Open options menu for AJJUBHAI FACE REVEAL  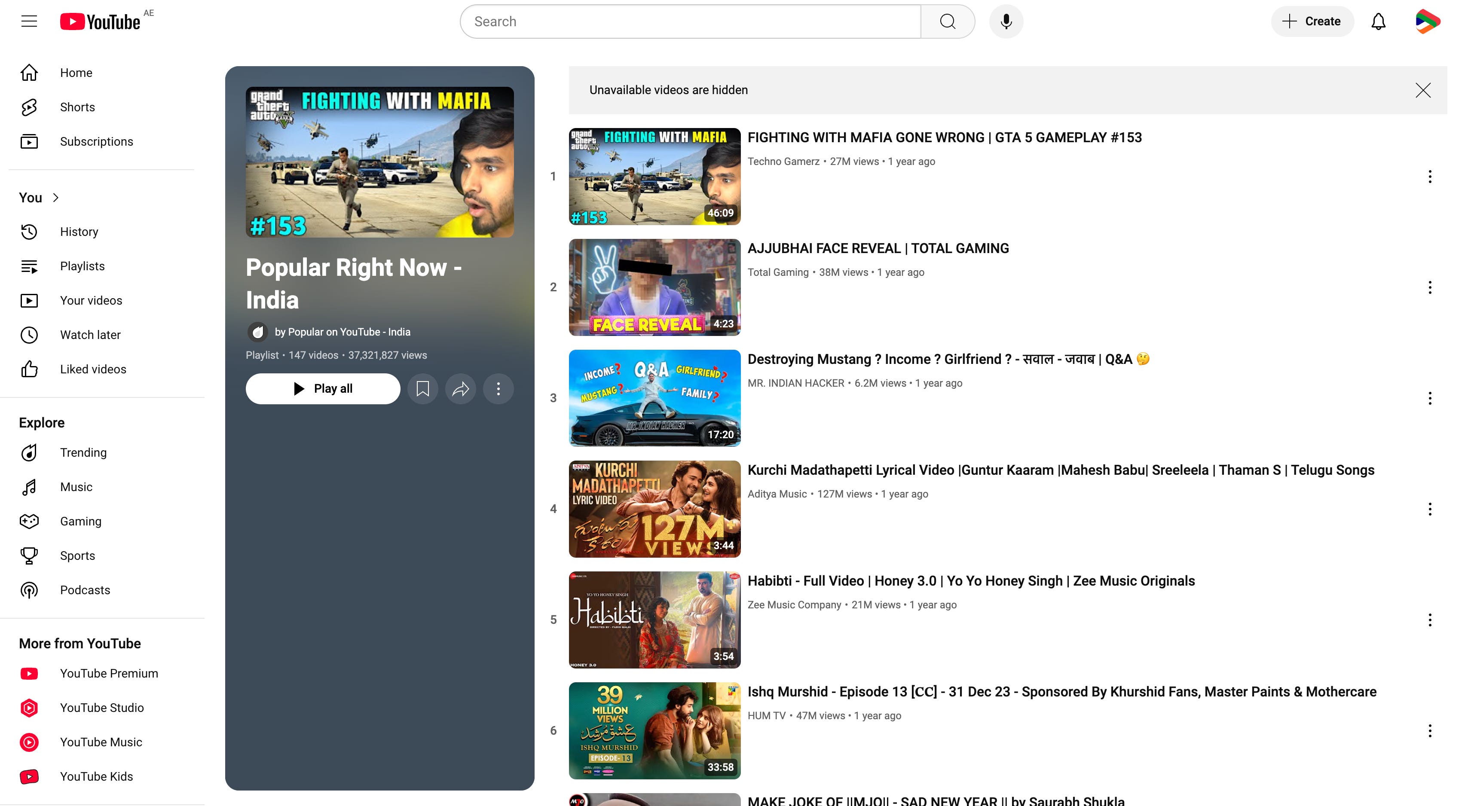coord(1429,287)
